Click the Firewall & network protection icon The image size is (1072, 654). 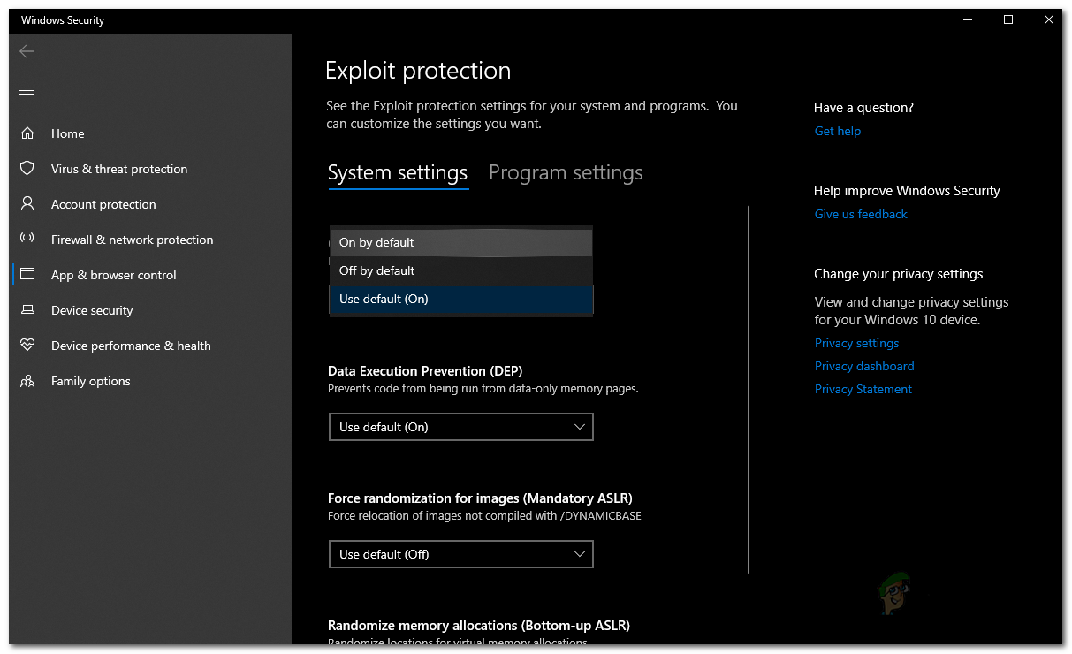tap(27, 240)
